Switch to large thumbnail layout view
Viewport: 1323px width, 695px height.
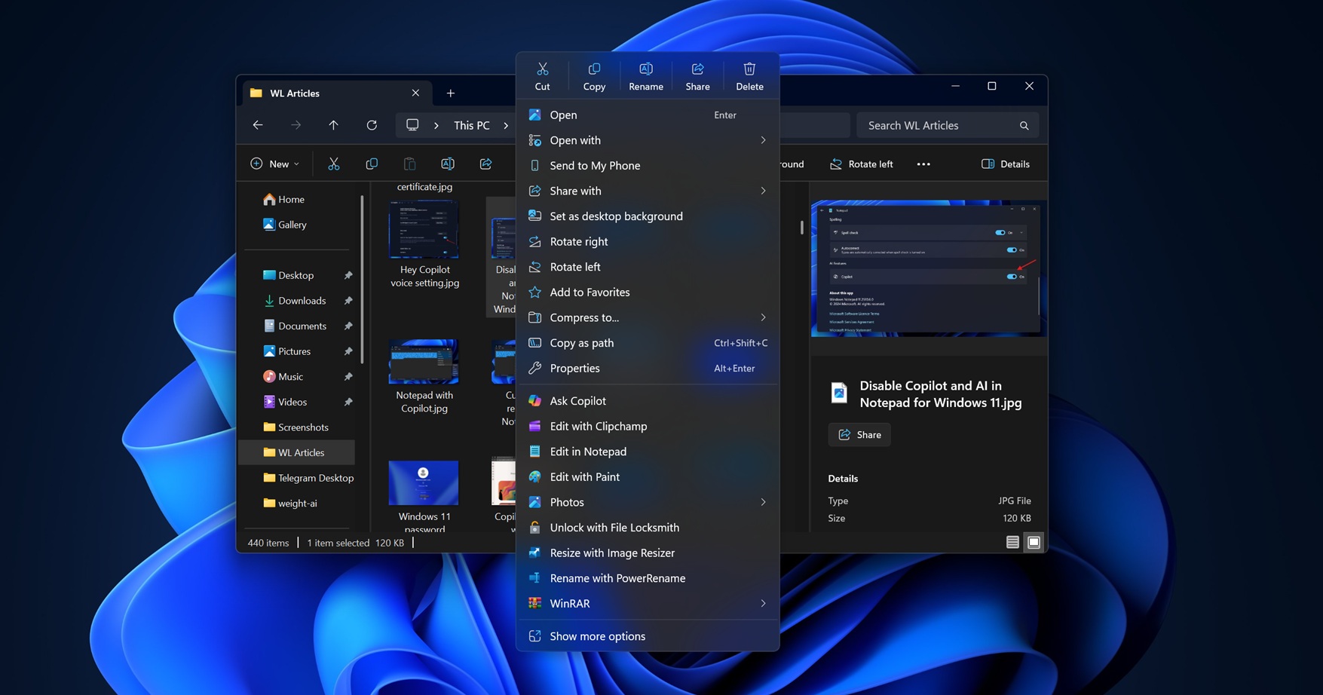pos(1034,541)
